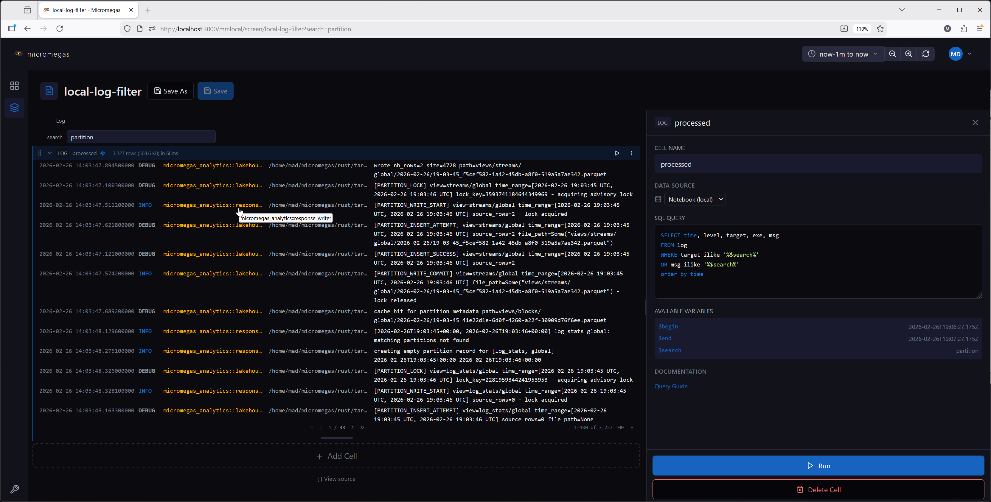Switch to the Log tab
The width and height of the screenshot is (991, 502).
tap(60, 121)
